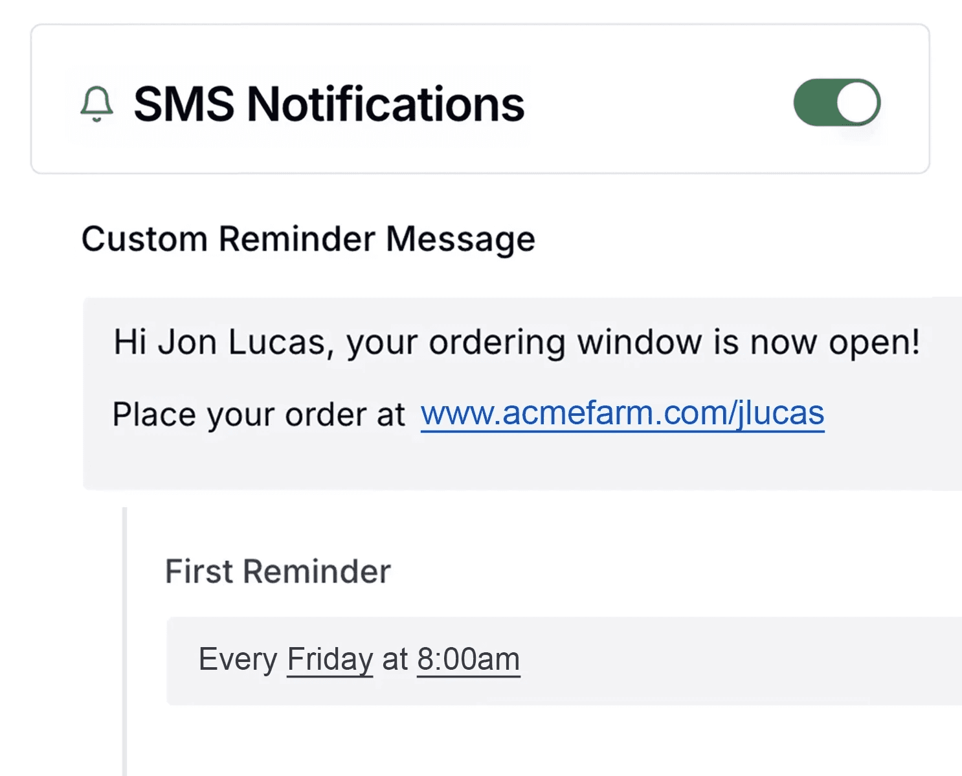Screen dimensions: 962x776
Task: Click the white knob of the SMS toggle
Action: point(857,102)
